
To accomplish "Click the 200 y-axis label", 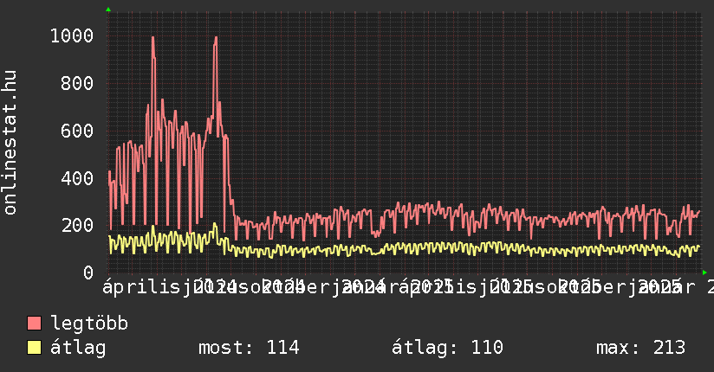I will [x=78, y=226].
